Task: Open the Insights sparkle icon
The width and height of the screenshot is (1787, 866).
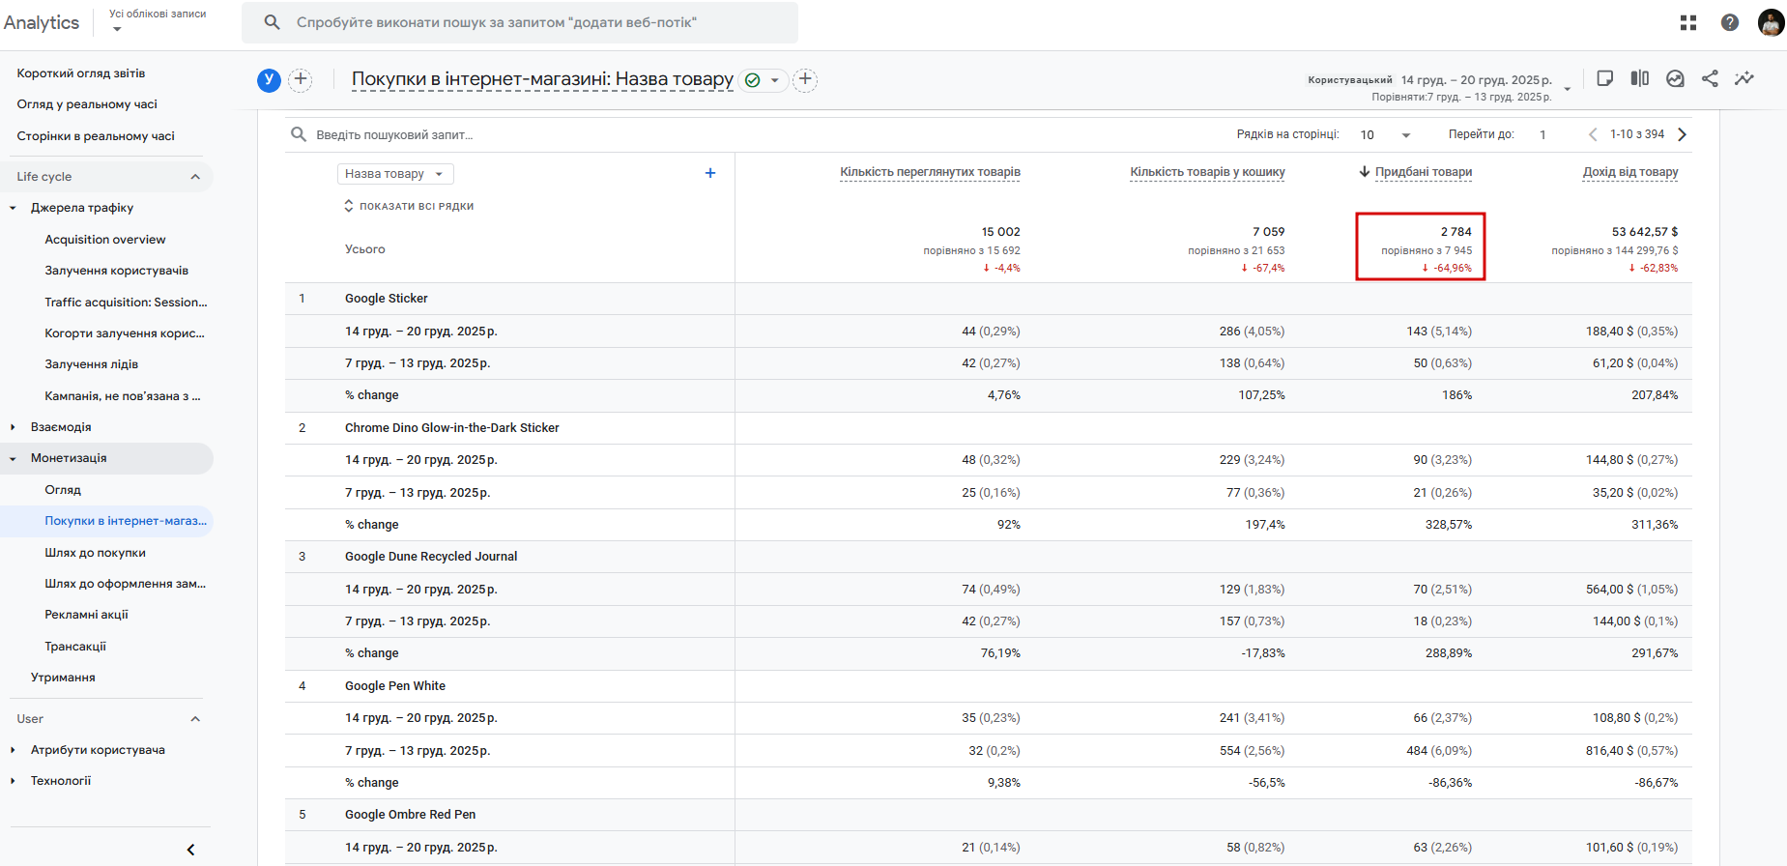Action: point(1744,78)
